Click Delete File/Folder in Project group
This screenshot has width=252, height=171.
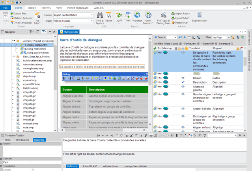point(22,18)
